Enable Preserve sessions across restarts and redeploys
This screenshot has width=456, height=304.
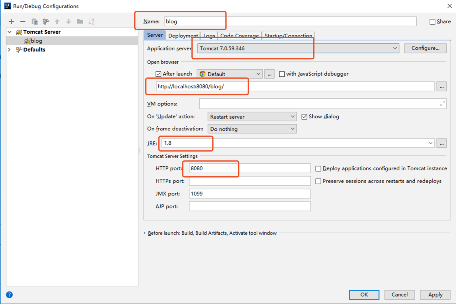click(x=318, y=181)
